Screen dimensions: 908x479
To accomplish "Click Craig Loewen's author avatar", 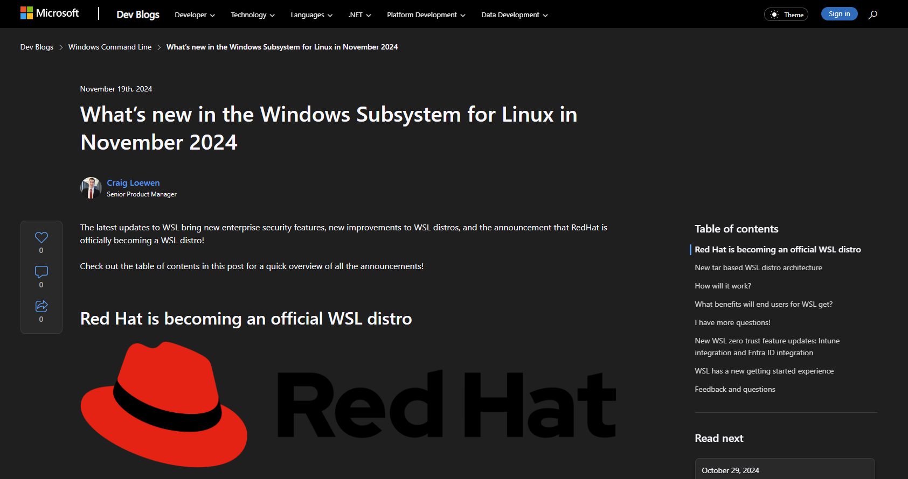I will coord(91,188).
